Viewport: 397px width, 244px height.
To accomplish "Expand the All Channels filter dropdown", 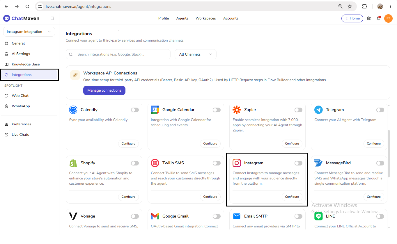I will tap(196, 54).
